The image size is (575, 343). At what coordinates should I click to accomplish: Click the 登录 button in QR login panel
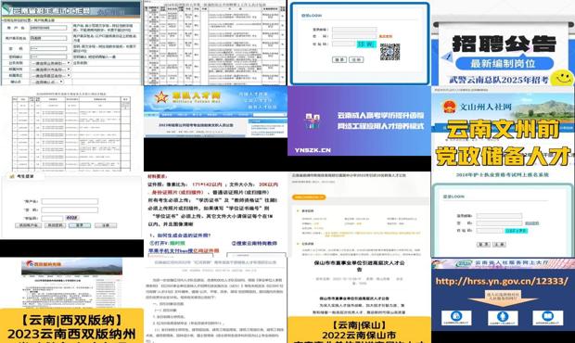(x=339, y=59)
